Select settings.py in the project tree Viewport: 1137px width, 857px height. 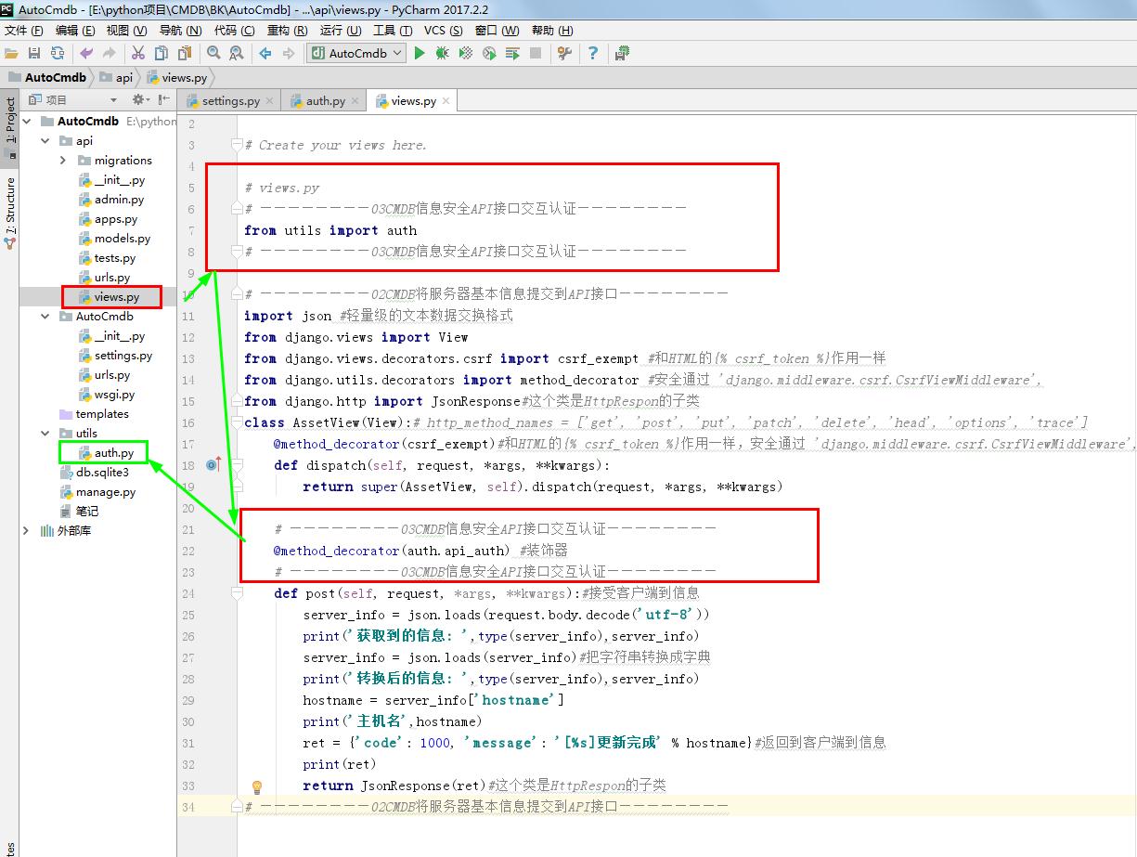pyautogui.click(x=123, y=356)
